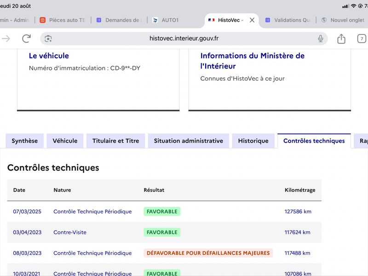Click the French flag HistoVec favicon
The image size is (368, 276).
click(212, 20)
